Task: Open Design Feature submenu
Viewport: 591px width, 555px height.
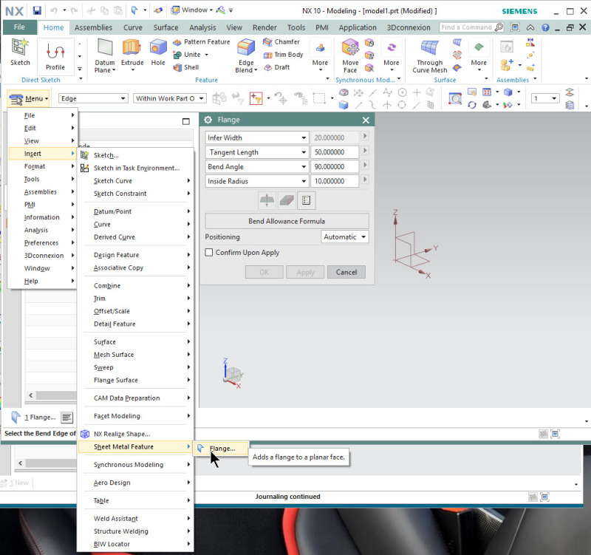Action: pos(137,255)
